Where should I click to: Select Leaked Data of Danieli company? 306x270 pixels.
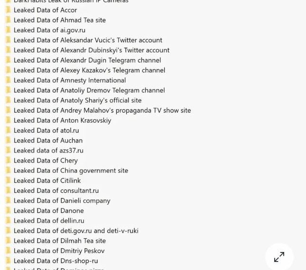[x=62, y=201]
